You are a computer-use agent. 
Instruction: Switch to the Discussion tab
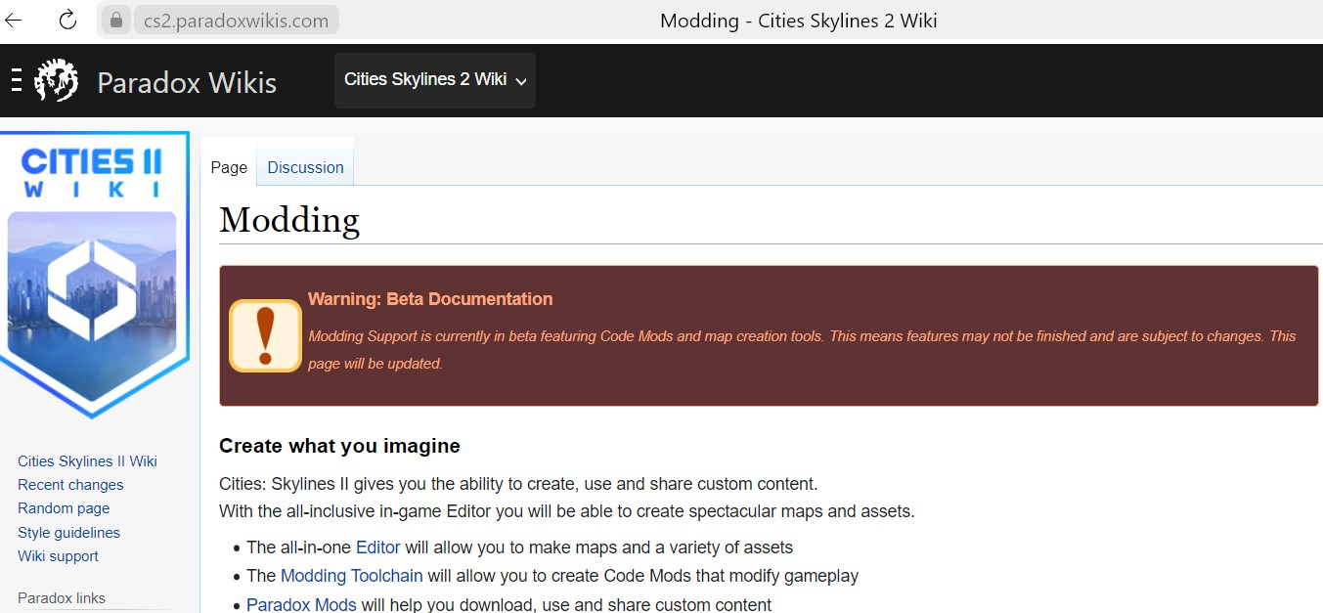pos(305,167)
